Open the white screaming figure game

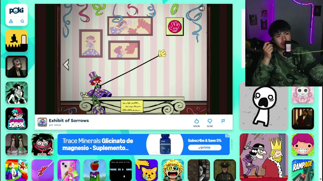click(x=264, y=108)
